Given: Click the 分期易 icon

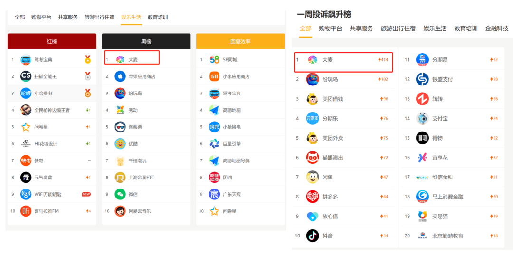Looking at the screenshot, I should point(422,60).
